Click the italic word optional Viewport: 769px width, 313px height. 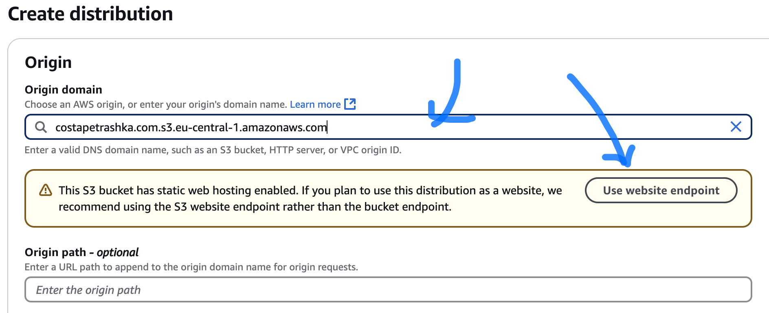pos(118,252)
